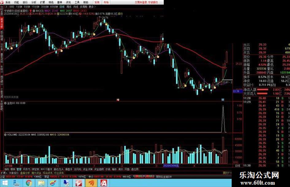Open the 行业资讯 tab
The image size is (290, 187).
59,173
